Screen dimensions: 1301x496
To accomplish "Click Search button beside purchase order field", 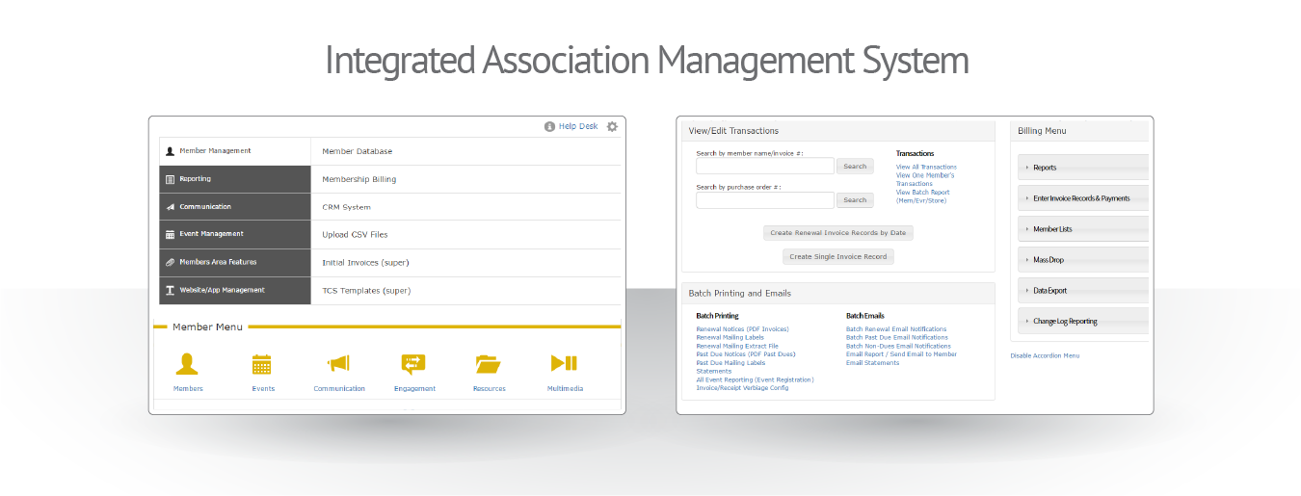I will click(855, 200).
